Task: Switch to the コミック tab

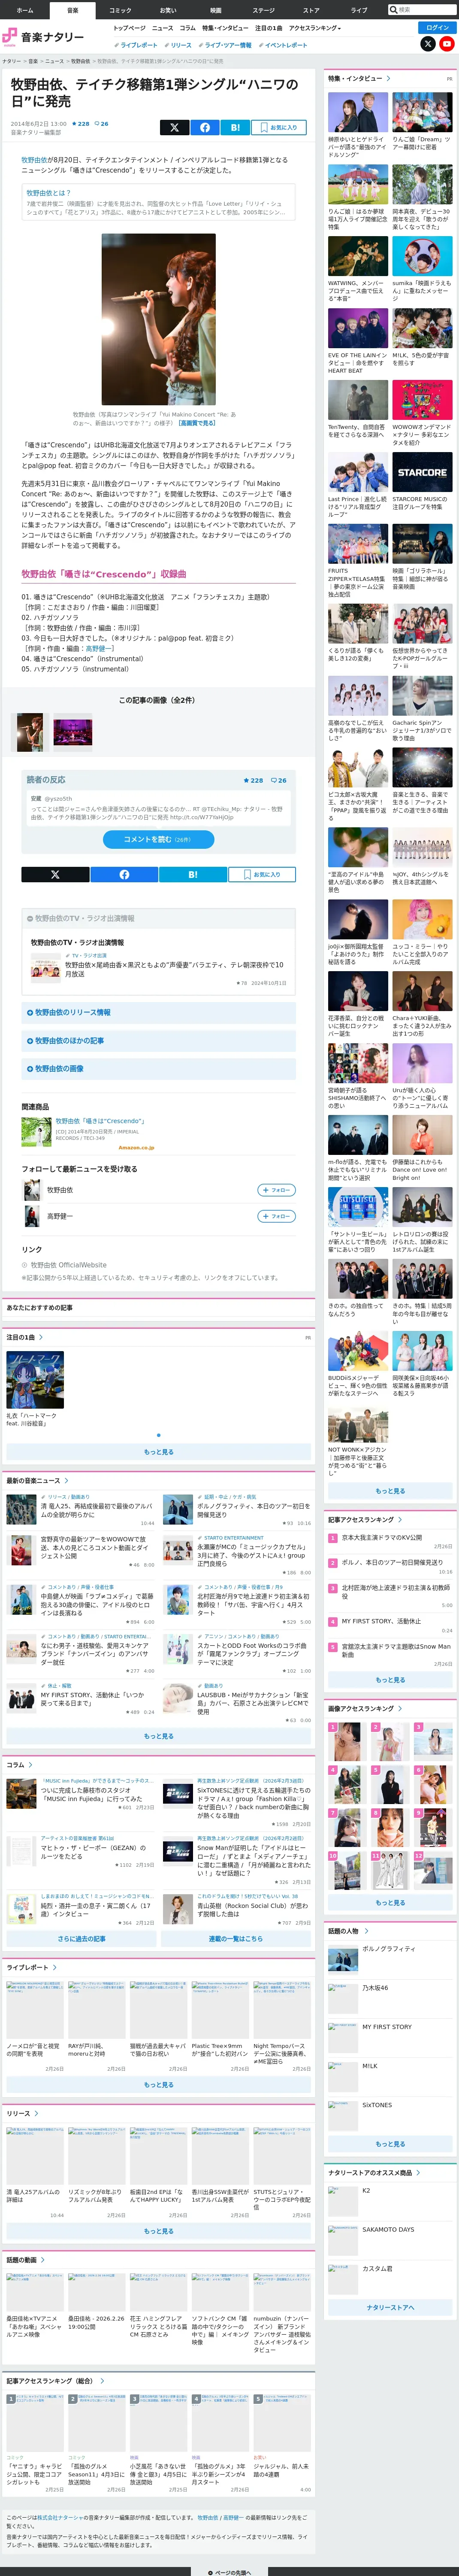Action: tap(120, 10)
